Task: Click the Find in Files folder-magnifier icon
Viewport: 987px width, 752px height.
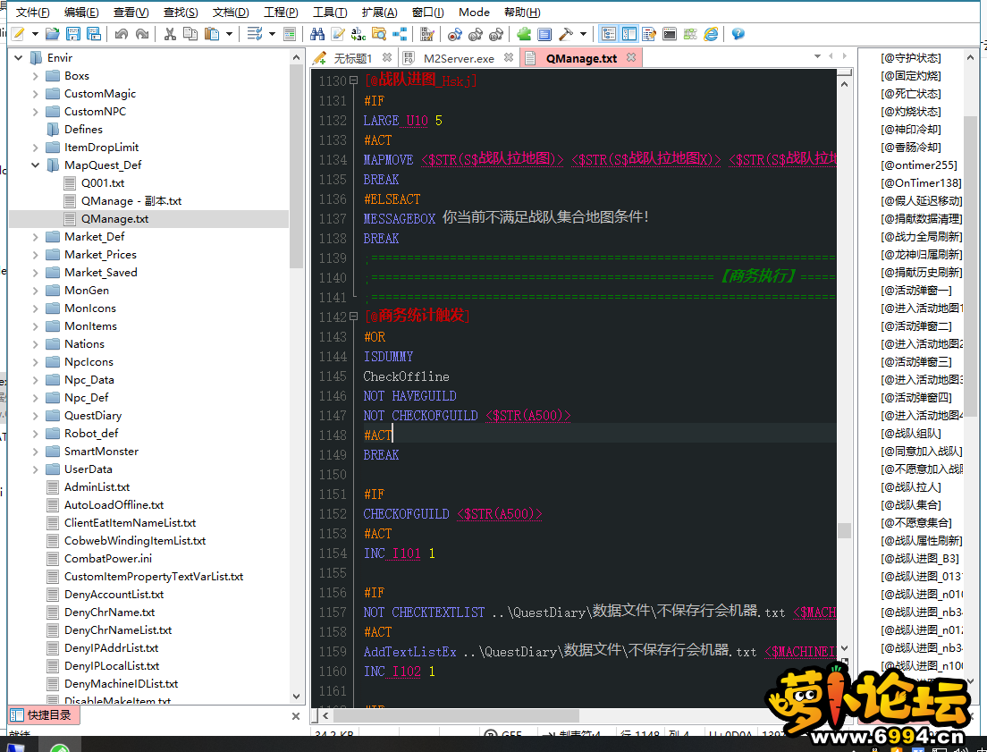Action: click(379, 34)
